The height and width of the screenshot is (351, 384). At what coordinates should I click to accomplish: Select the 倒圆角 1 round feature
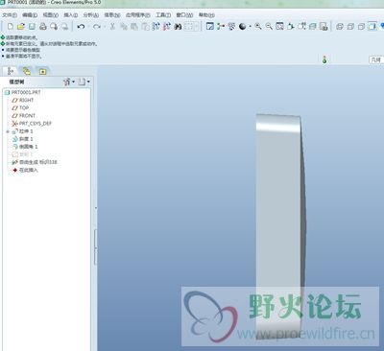click(25, 147)
